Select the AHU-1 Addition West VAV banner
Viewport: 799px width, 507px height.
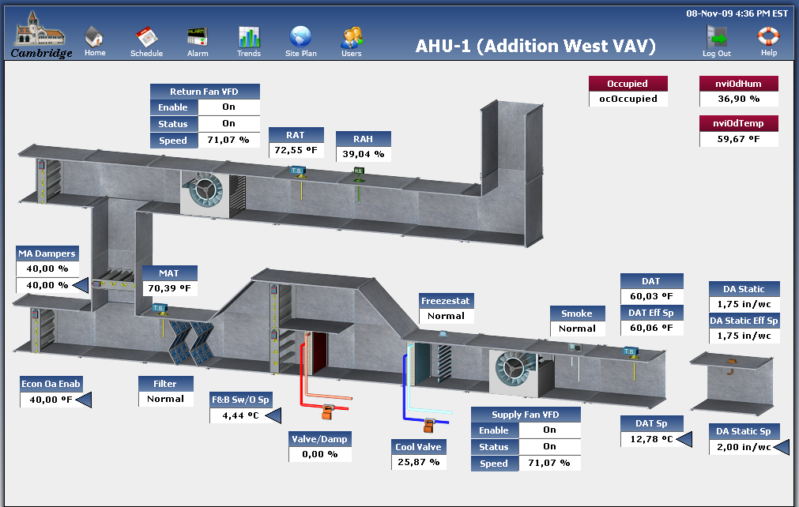(x=536, y=46)
